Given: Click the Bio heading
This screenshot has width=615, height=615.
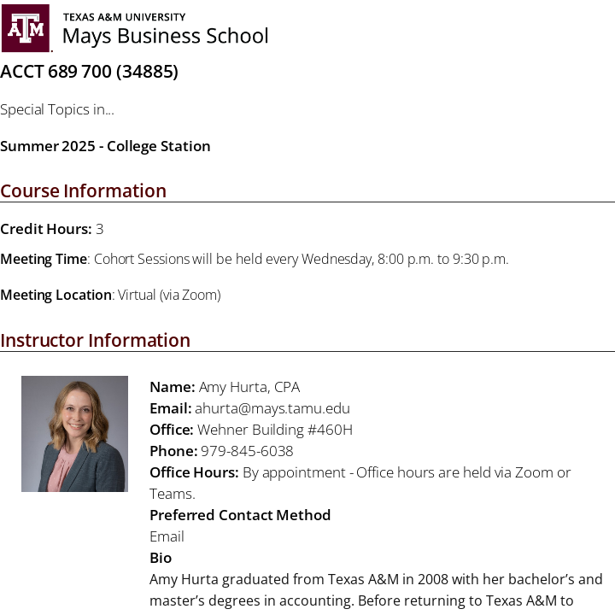Looking at the screenshot, I should click(x=161, y=558).
